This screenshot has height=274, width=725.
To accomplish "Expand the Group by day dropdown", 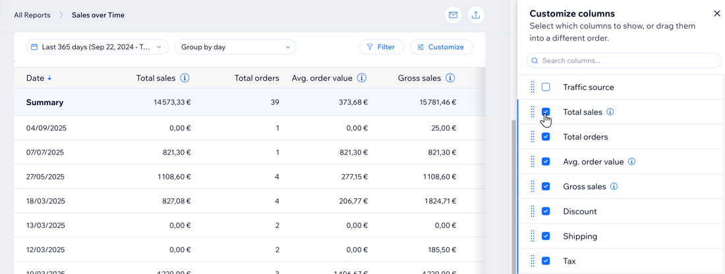I will tap(235, 47).
